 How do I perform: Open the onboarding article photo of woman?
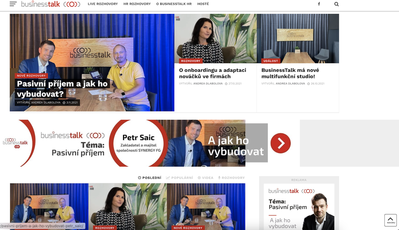coord(215,38)
